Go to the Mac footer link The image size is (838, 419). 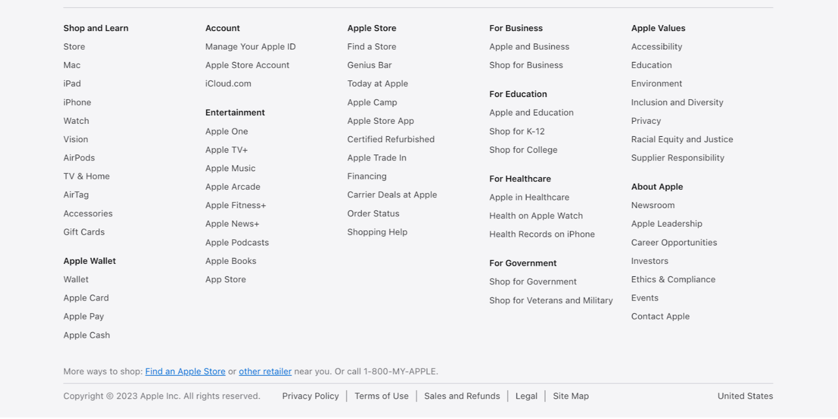(72, 65)
